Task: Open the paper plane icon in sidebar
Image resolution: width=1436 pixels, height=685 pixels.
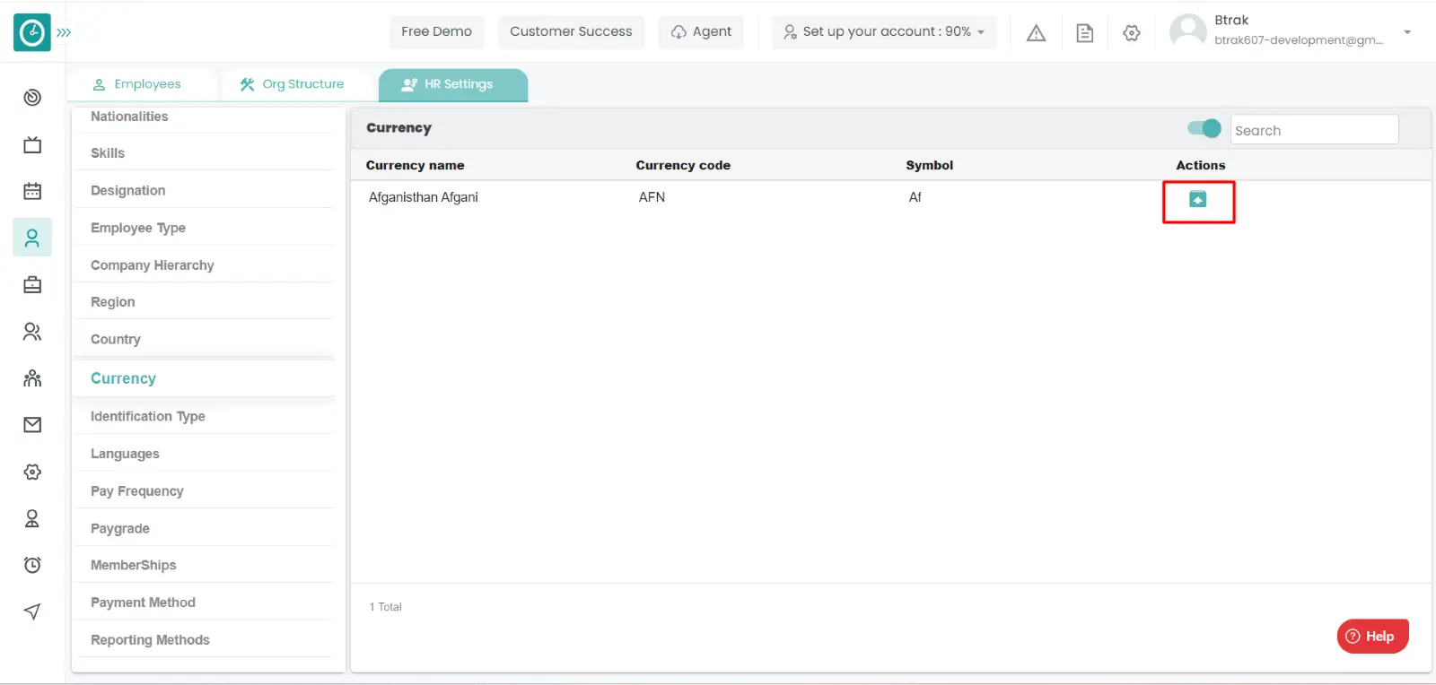Action: pos(32,611)
